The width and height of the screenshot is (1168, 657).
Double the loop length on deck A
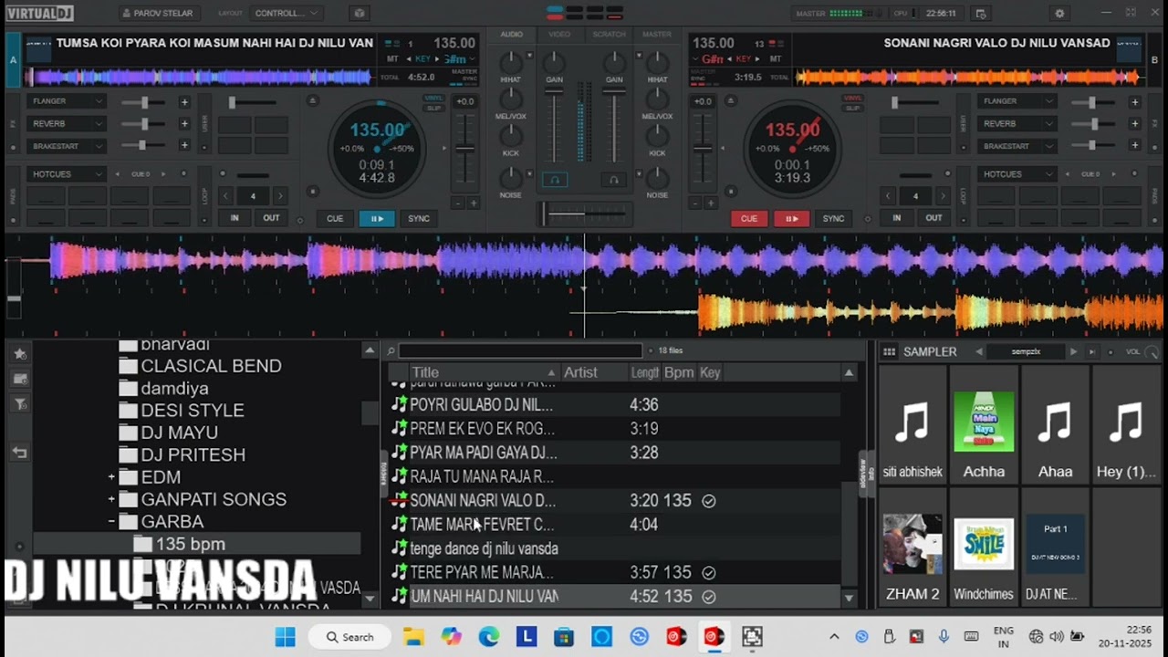pyautogui.click(x=280, y=196)
